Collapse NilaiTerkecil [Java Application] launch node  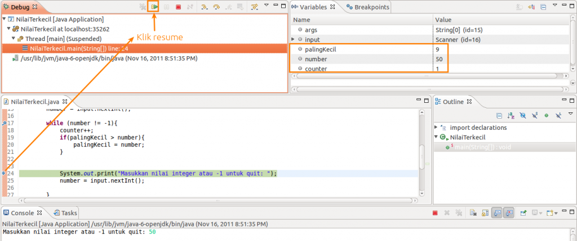[4, 19]
